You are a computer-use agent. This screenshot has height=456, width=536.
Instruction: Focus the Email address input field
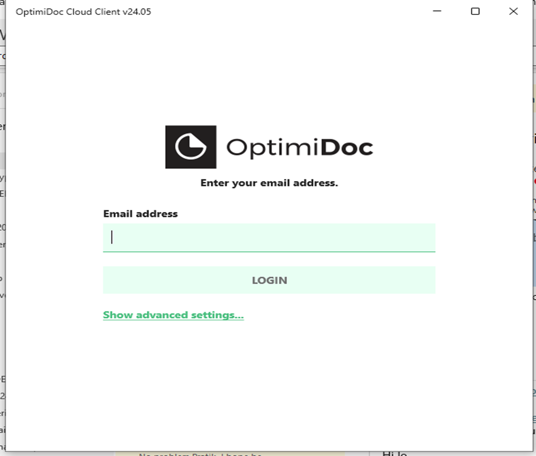click(x=269, y=238)
